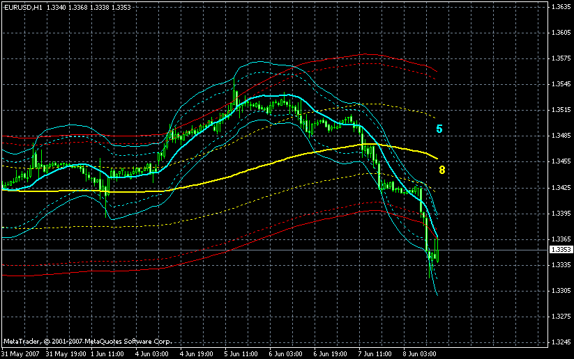Click the current price label 1.3353

coord(561,250)
